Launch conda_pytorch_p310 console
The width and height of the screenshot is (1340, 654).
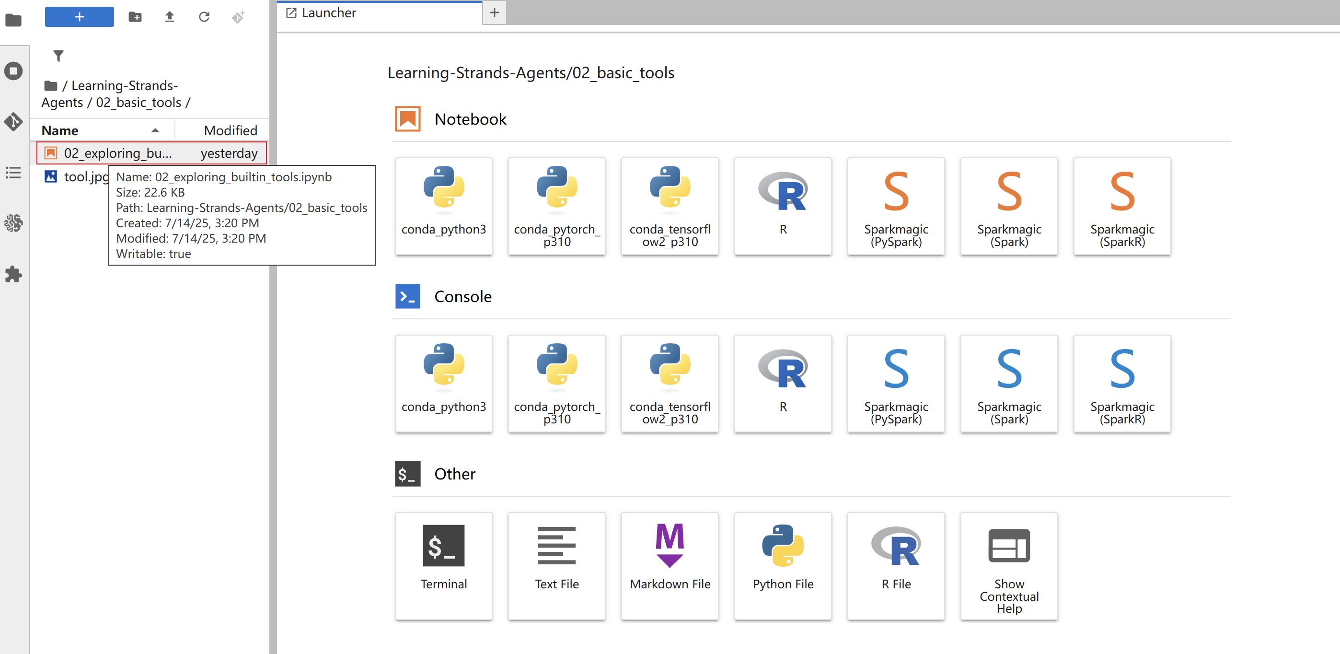coord(556,384)
